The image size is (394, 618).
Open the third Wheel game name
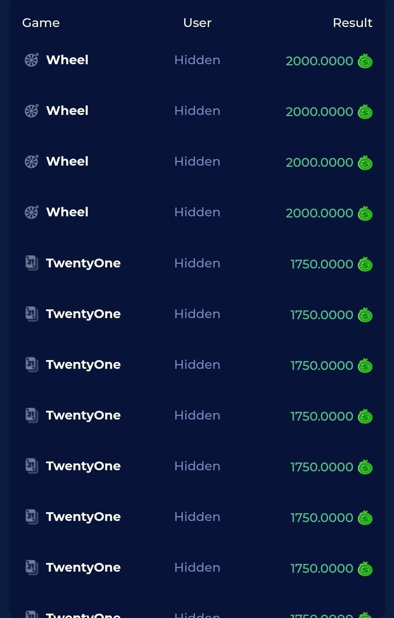(67, 161)
